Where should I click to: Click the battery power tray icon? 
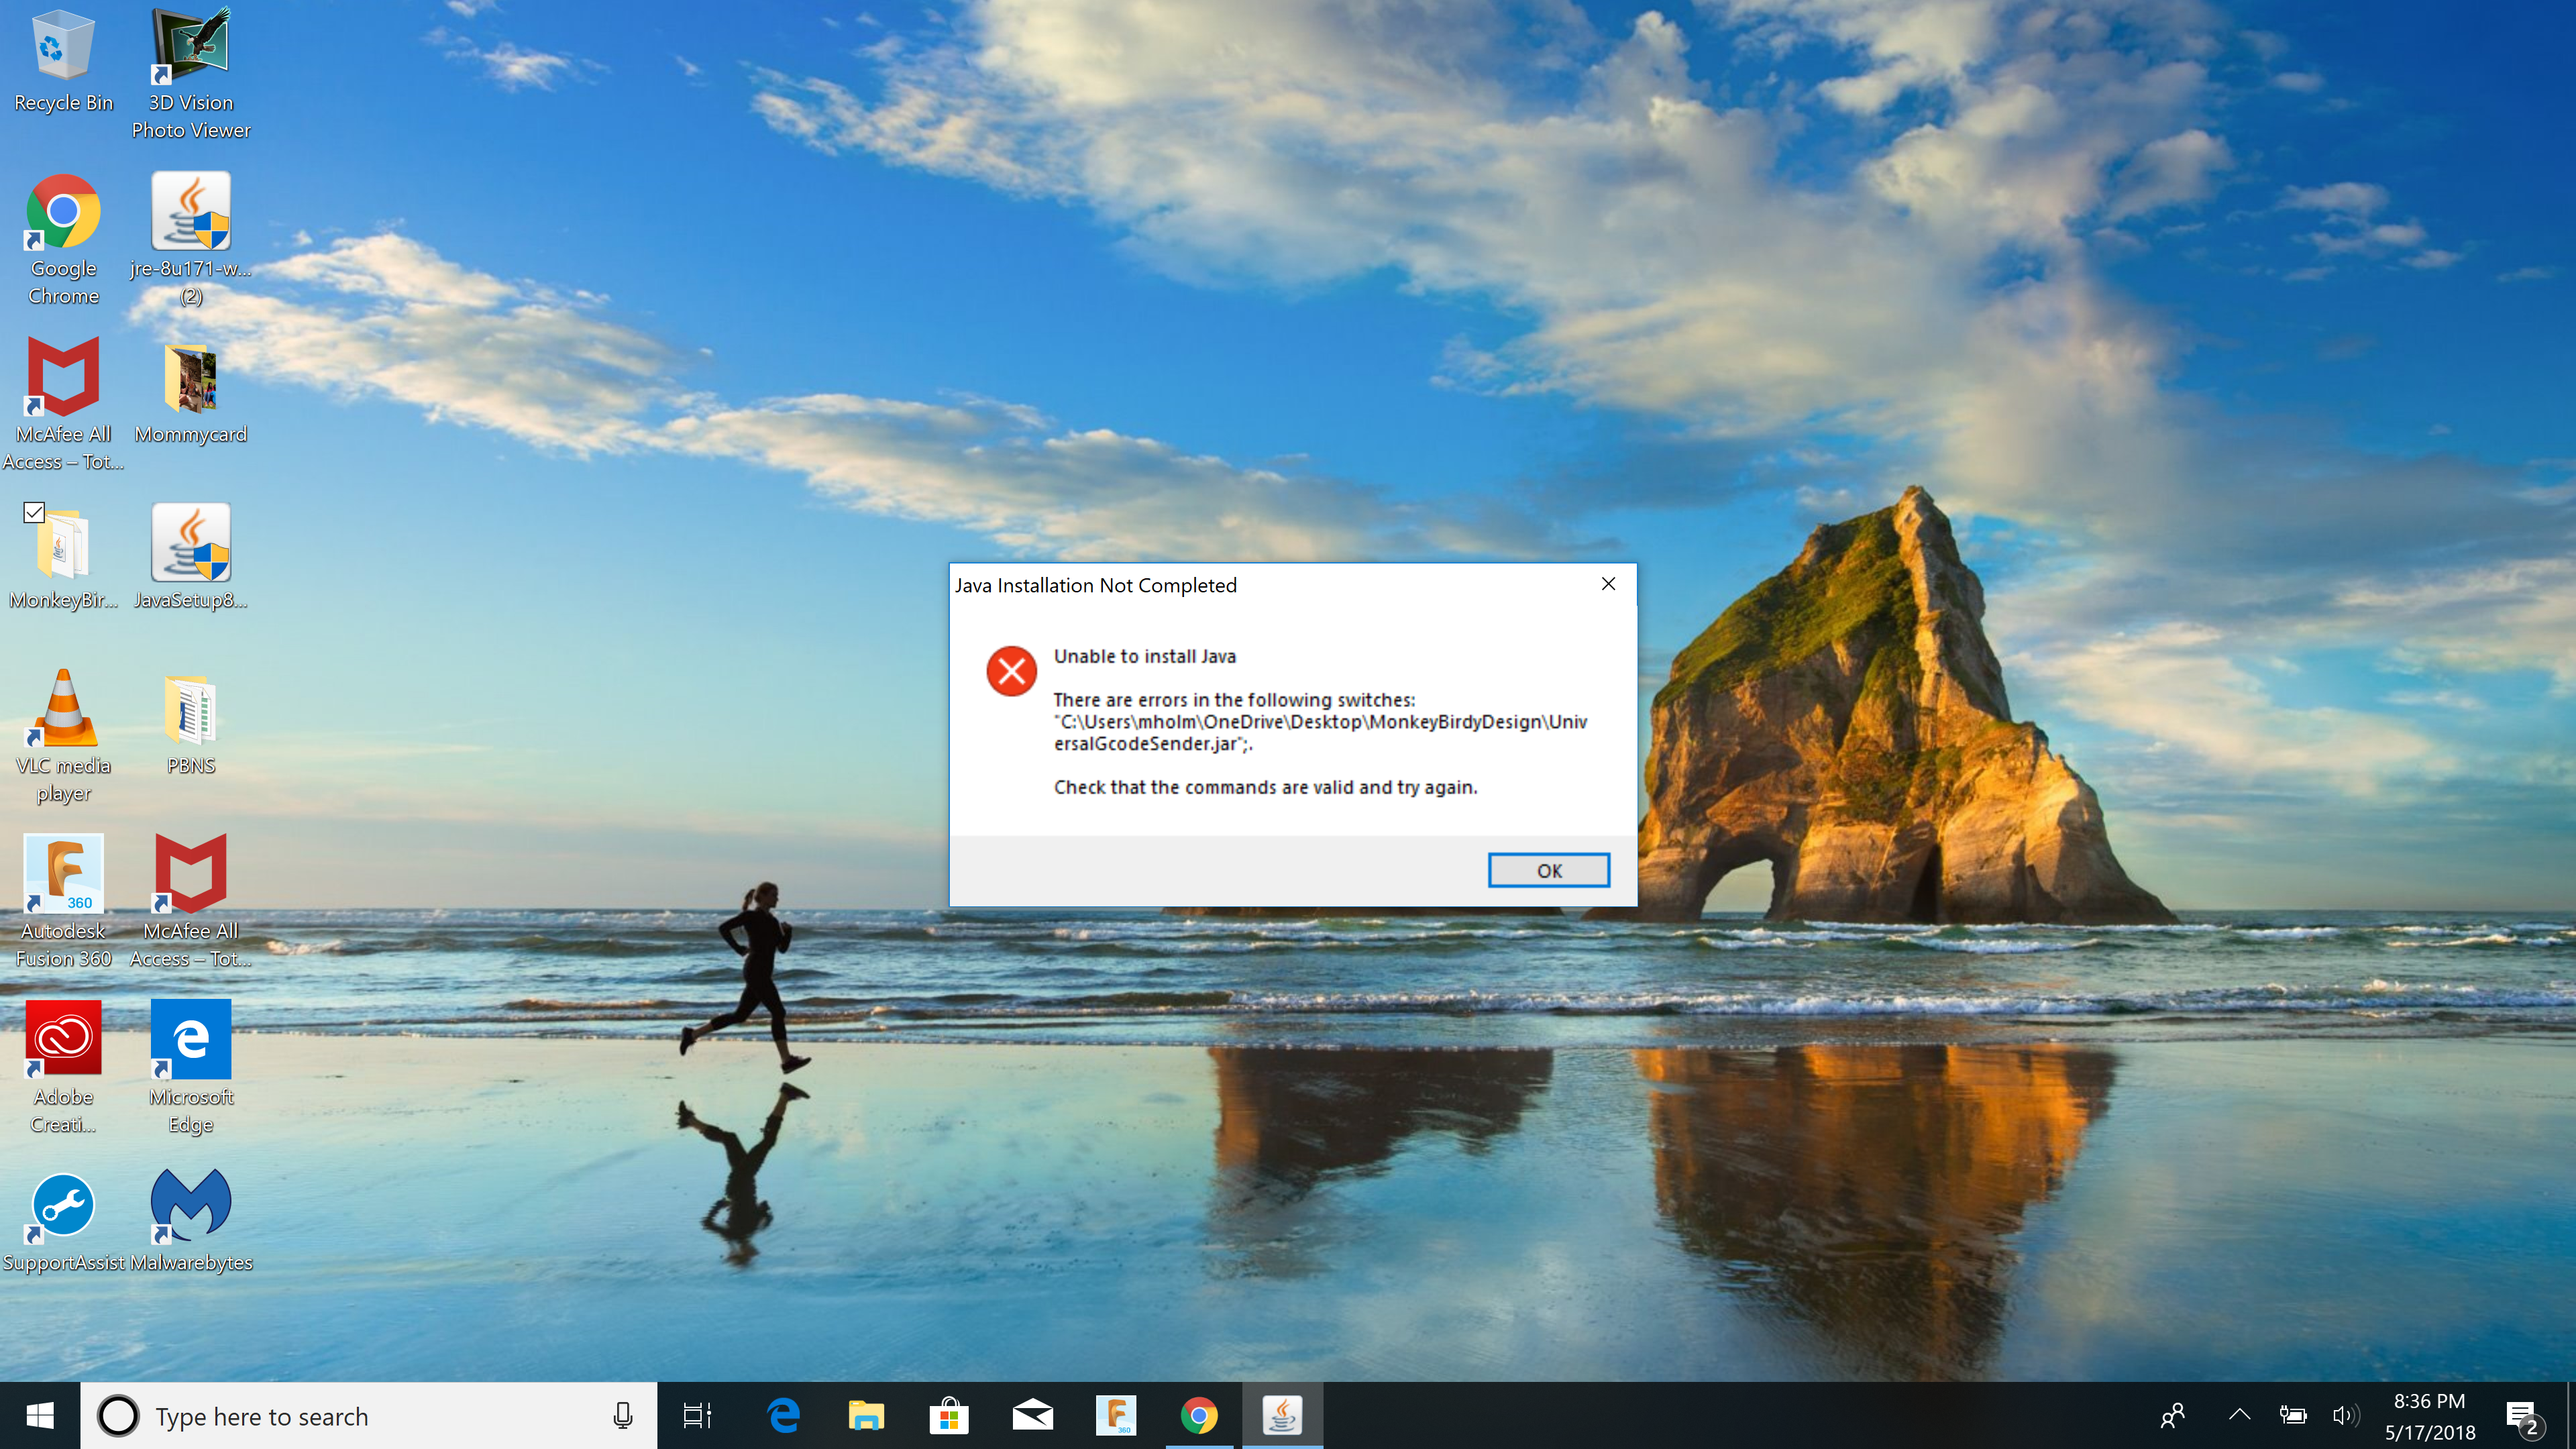(x=2292, y=1416)
